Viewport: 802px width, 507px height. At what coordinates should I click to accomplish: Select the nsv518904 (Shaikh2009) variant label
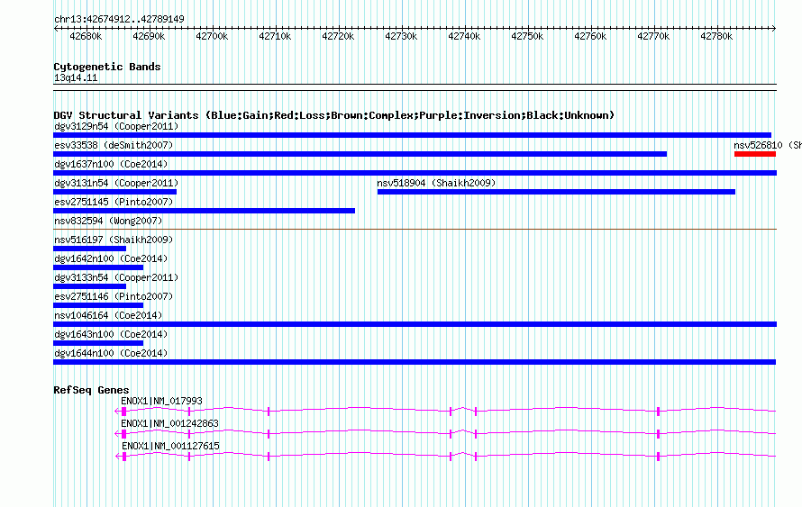click(x=436, y=184)
